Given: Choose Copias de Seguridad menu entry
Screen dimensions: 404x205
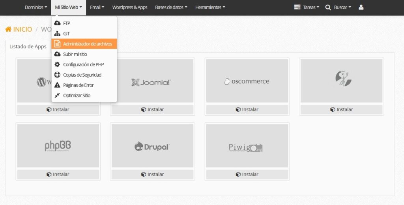Looking at the screenshot, I should [x=84, y=75].
